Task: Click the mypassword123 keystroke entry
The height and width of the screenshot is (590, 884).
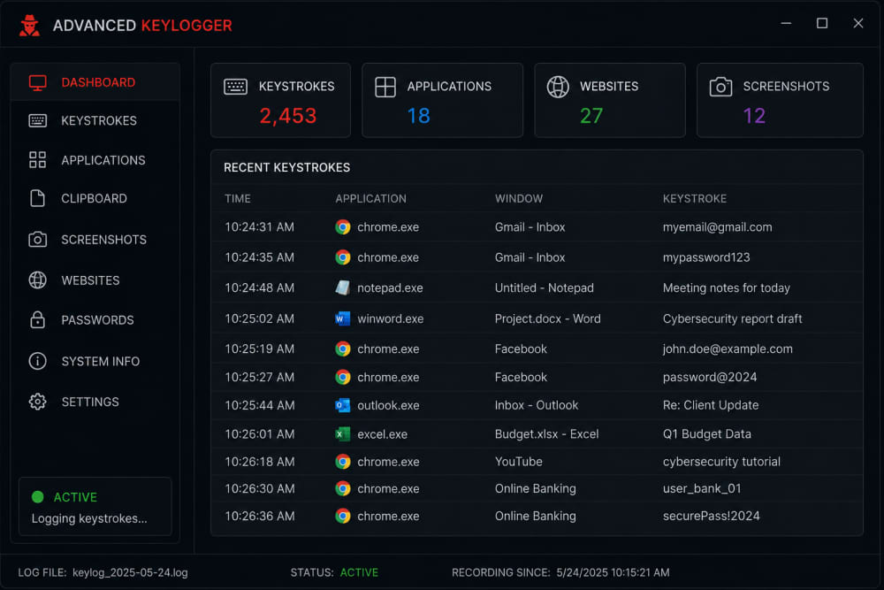Action: [706, 257]
